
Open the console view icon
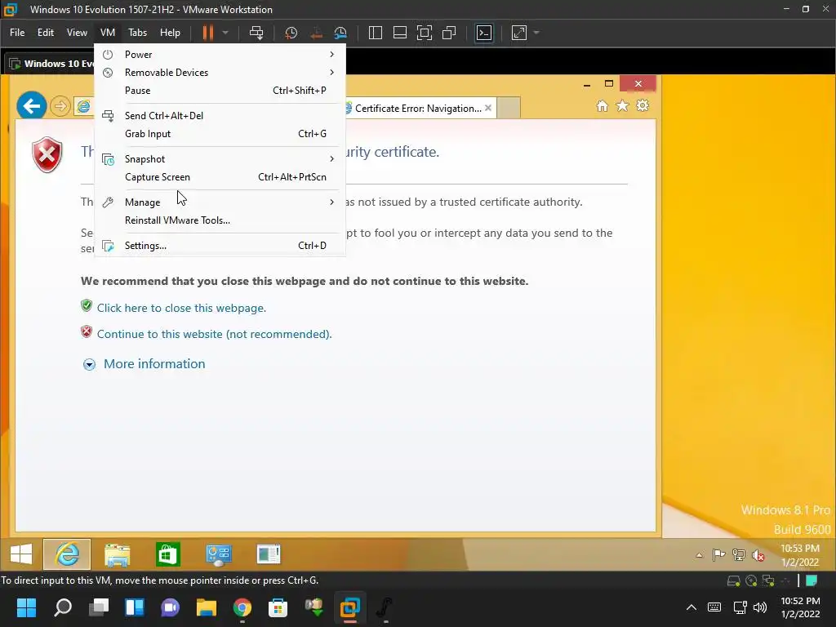click(x=483, y=33)
